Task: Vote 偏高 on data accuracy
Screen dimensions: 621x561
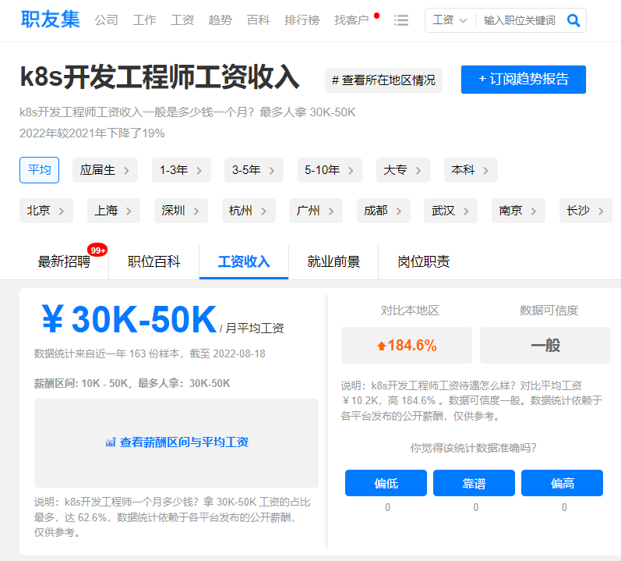Action: [562, 484]
